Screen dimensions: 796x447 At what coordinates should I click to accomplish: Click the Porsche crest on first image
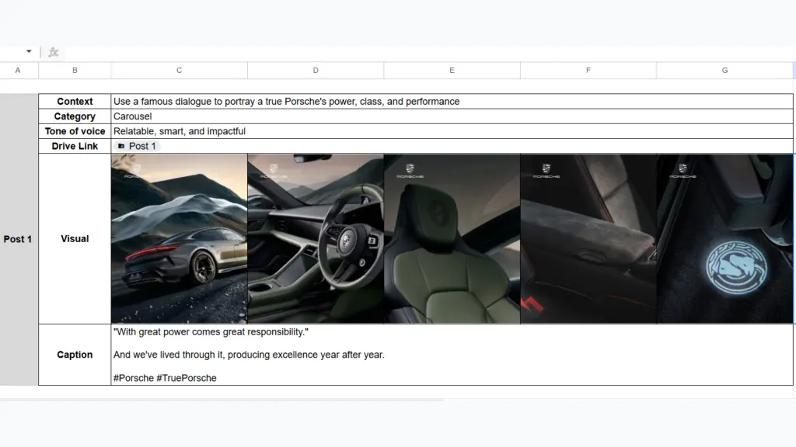[138, 168]
